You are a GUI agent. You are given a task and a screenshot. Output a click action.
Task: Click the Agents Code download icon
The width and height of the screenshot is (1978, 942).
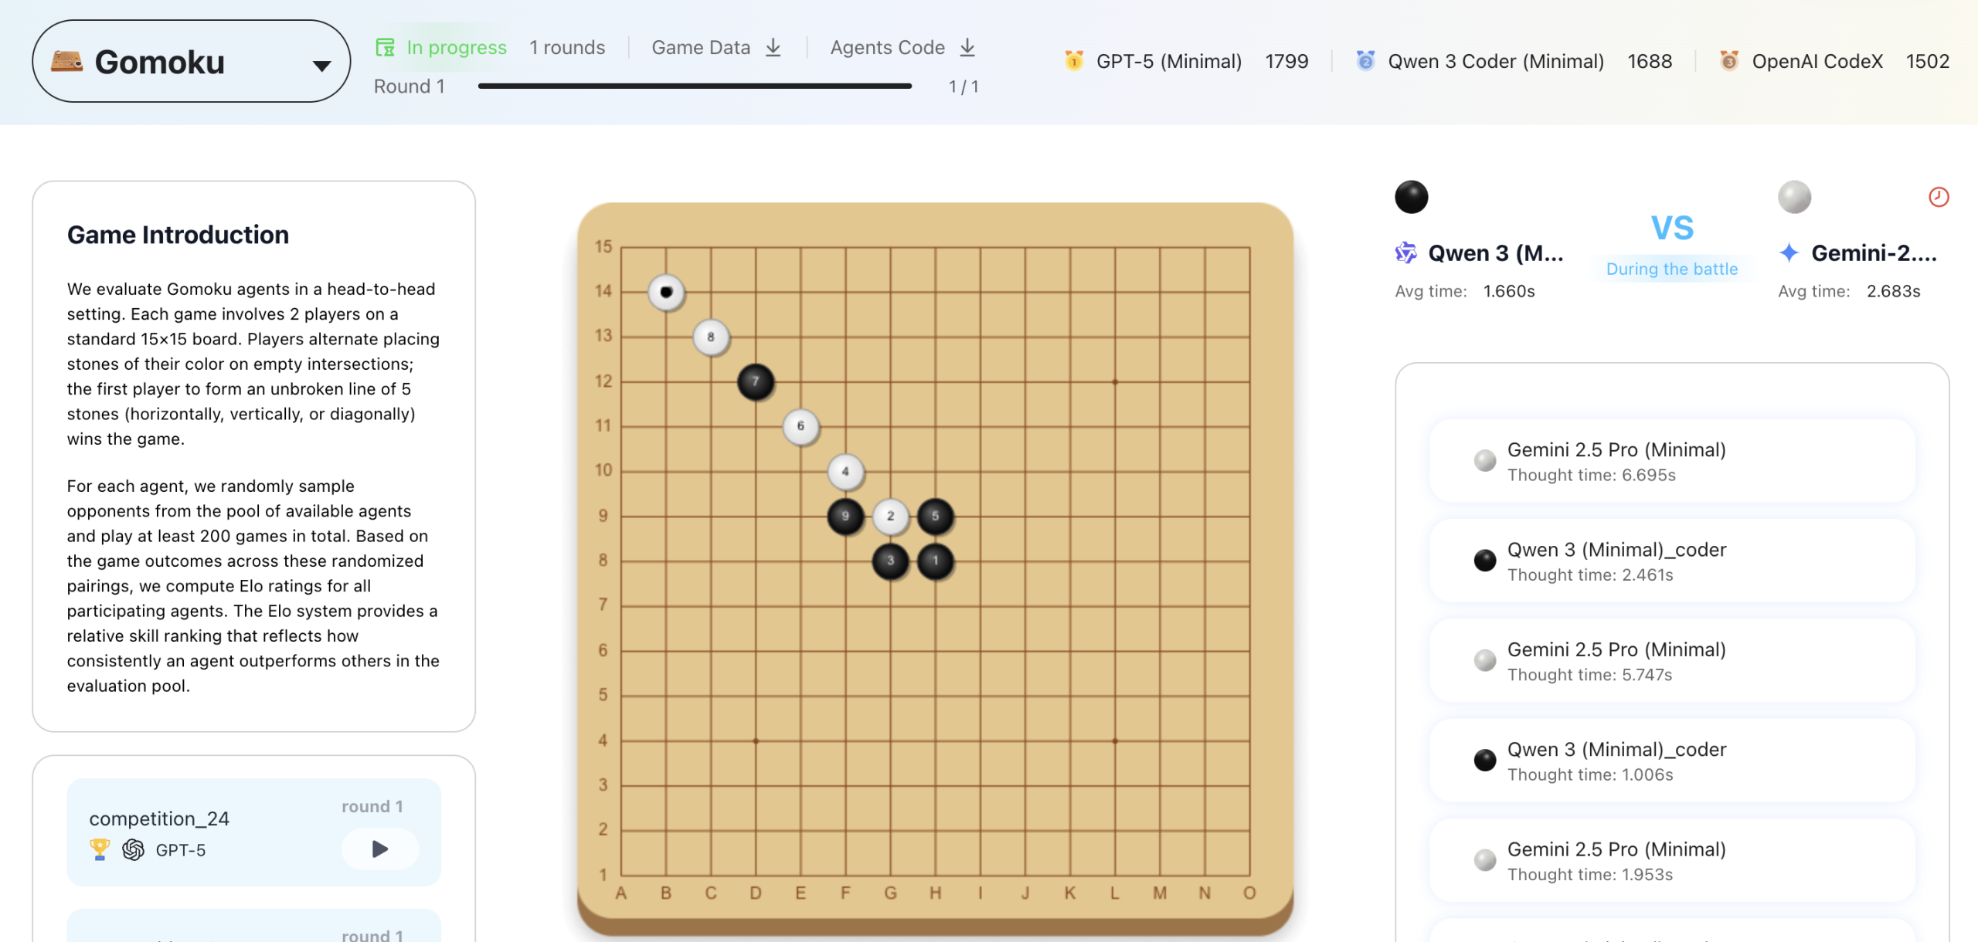point(967,46)
